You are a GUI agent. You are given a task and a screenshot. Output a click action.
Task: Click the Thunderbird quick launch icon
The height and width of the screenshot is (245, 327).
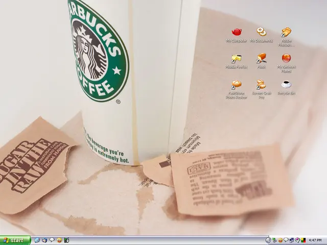[44, 240]
